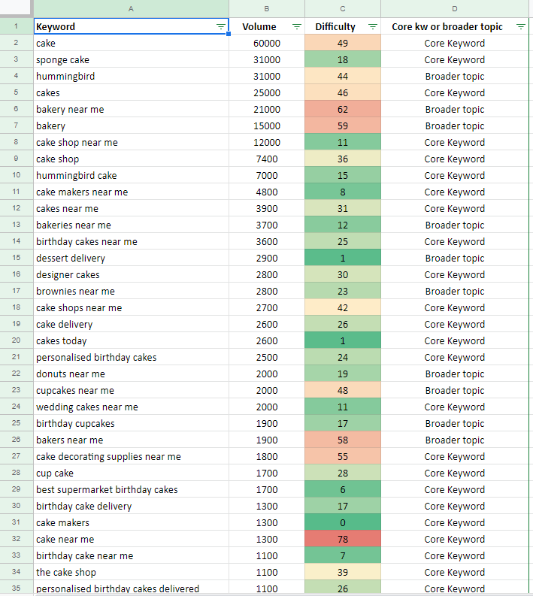
Task: Open the Volume column filter icon
Action: point(296,26)
